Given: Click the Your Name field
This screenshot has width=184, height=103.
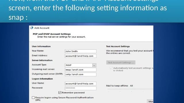Looking at the screenshot, I should pyautogui.click(x=80, y=51).
